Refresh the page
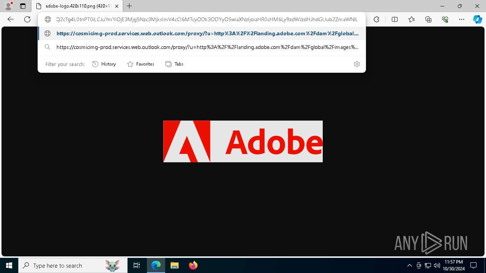The height and width of the screenshot is (273, 486). pyautogui.click(x=27, y=19)
